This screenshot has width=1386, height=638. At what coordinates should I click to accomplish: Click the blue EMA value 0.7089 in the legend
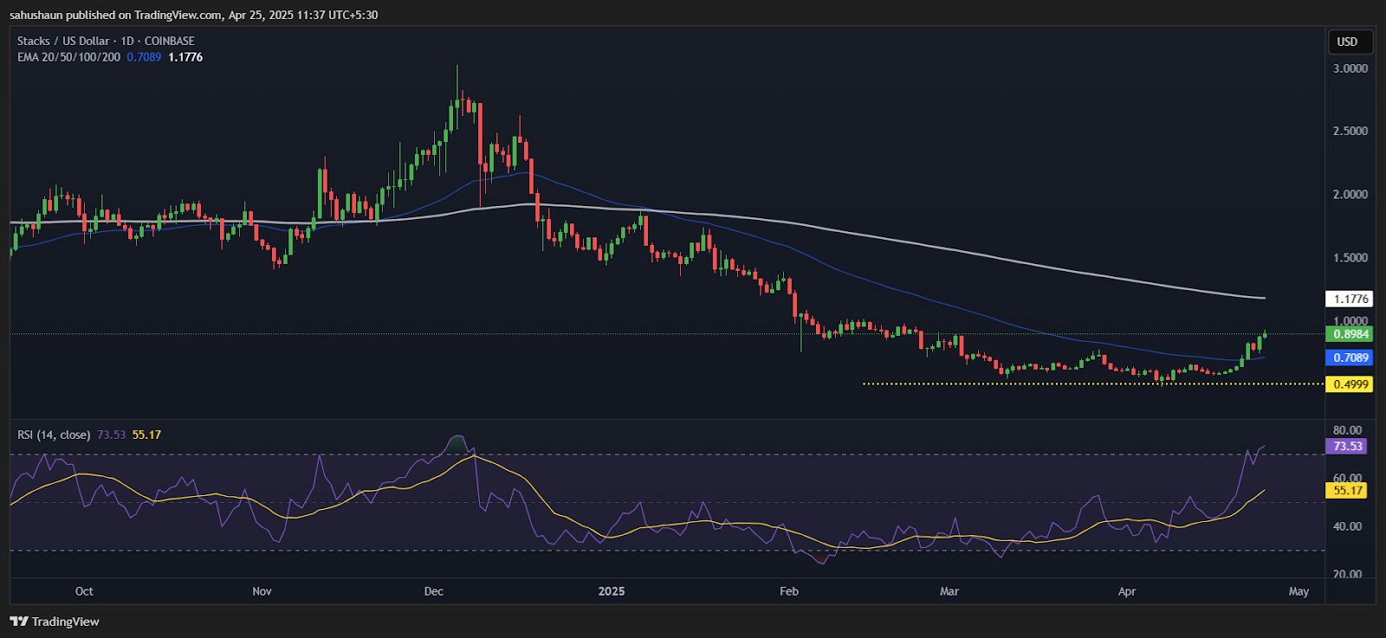pyautogui.click(x=144, y=57)
